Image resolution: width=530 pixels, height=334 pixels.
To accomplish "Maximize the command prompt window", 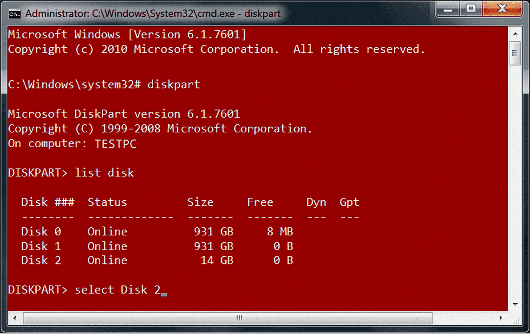I will pos(471,9).
